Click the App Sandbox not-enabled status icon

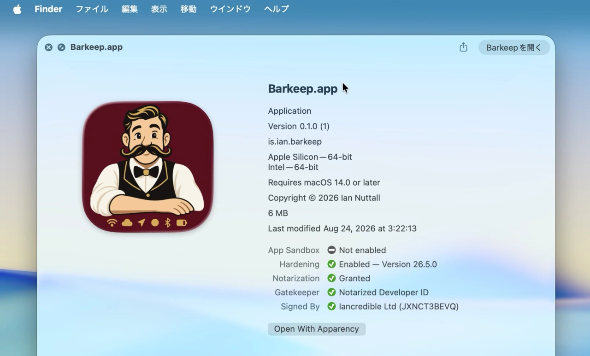[331, 250]
